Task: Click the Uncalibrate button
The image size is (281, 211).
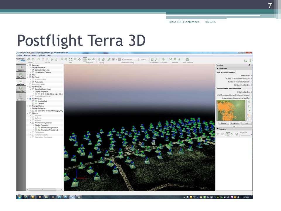Action: pyautogui.click(x=235, y=123)
